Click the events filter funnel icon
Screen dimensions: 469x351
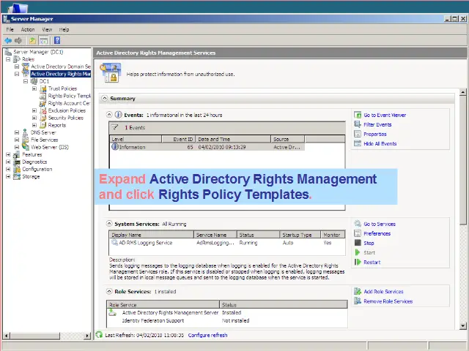[x=114, y=127]
